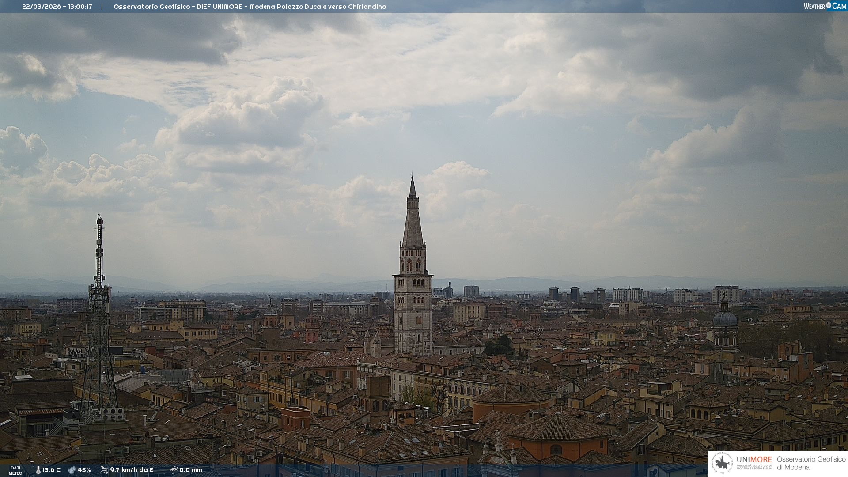Viewport: 848px width, 477px height.
Task: Click the rain umbrella precipitation icon
Action: coord(174,470)
